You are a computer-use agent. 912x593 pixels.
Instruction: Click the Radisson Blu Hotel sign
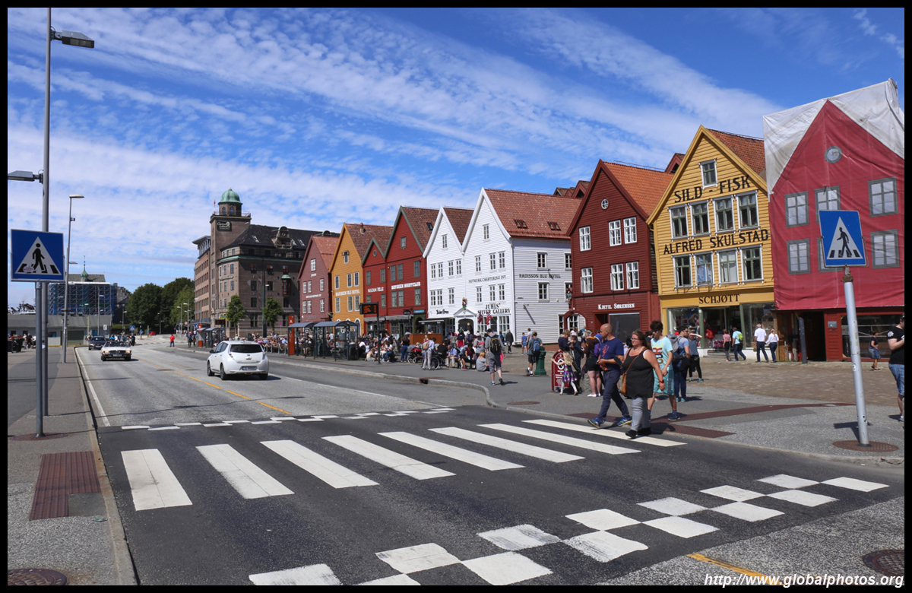pos(539,276)
